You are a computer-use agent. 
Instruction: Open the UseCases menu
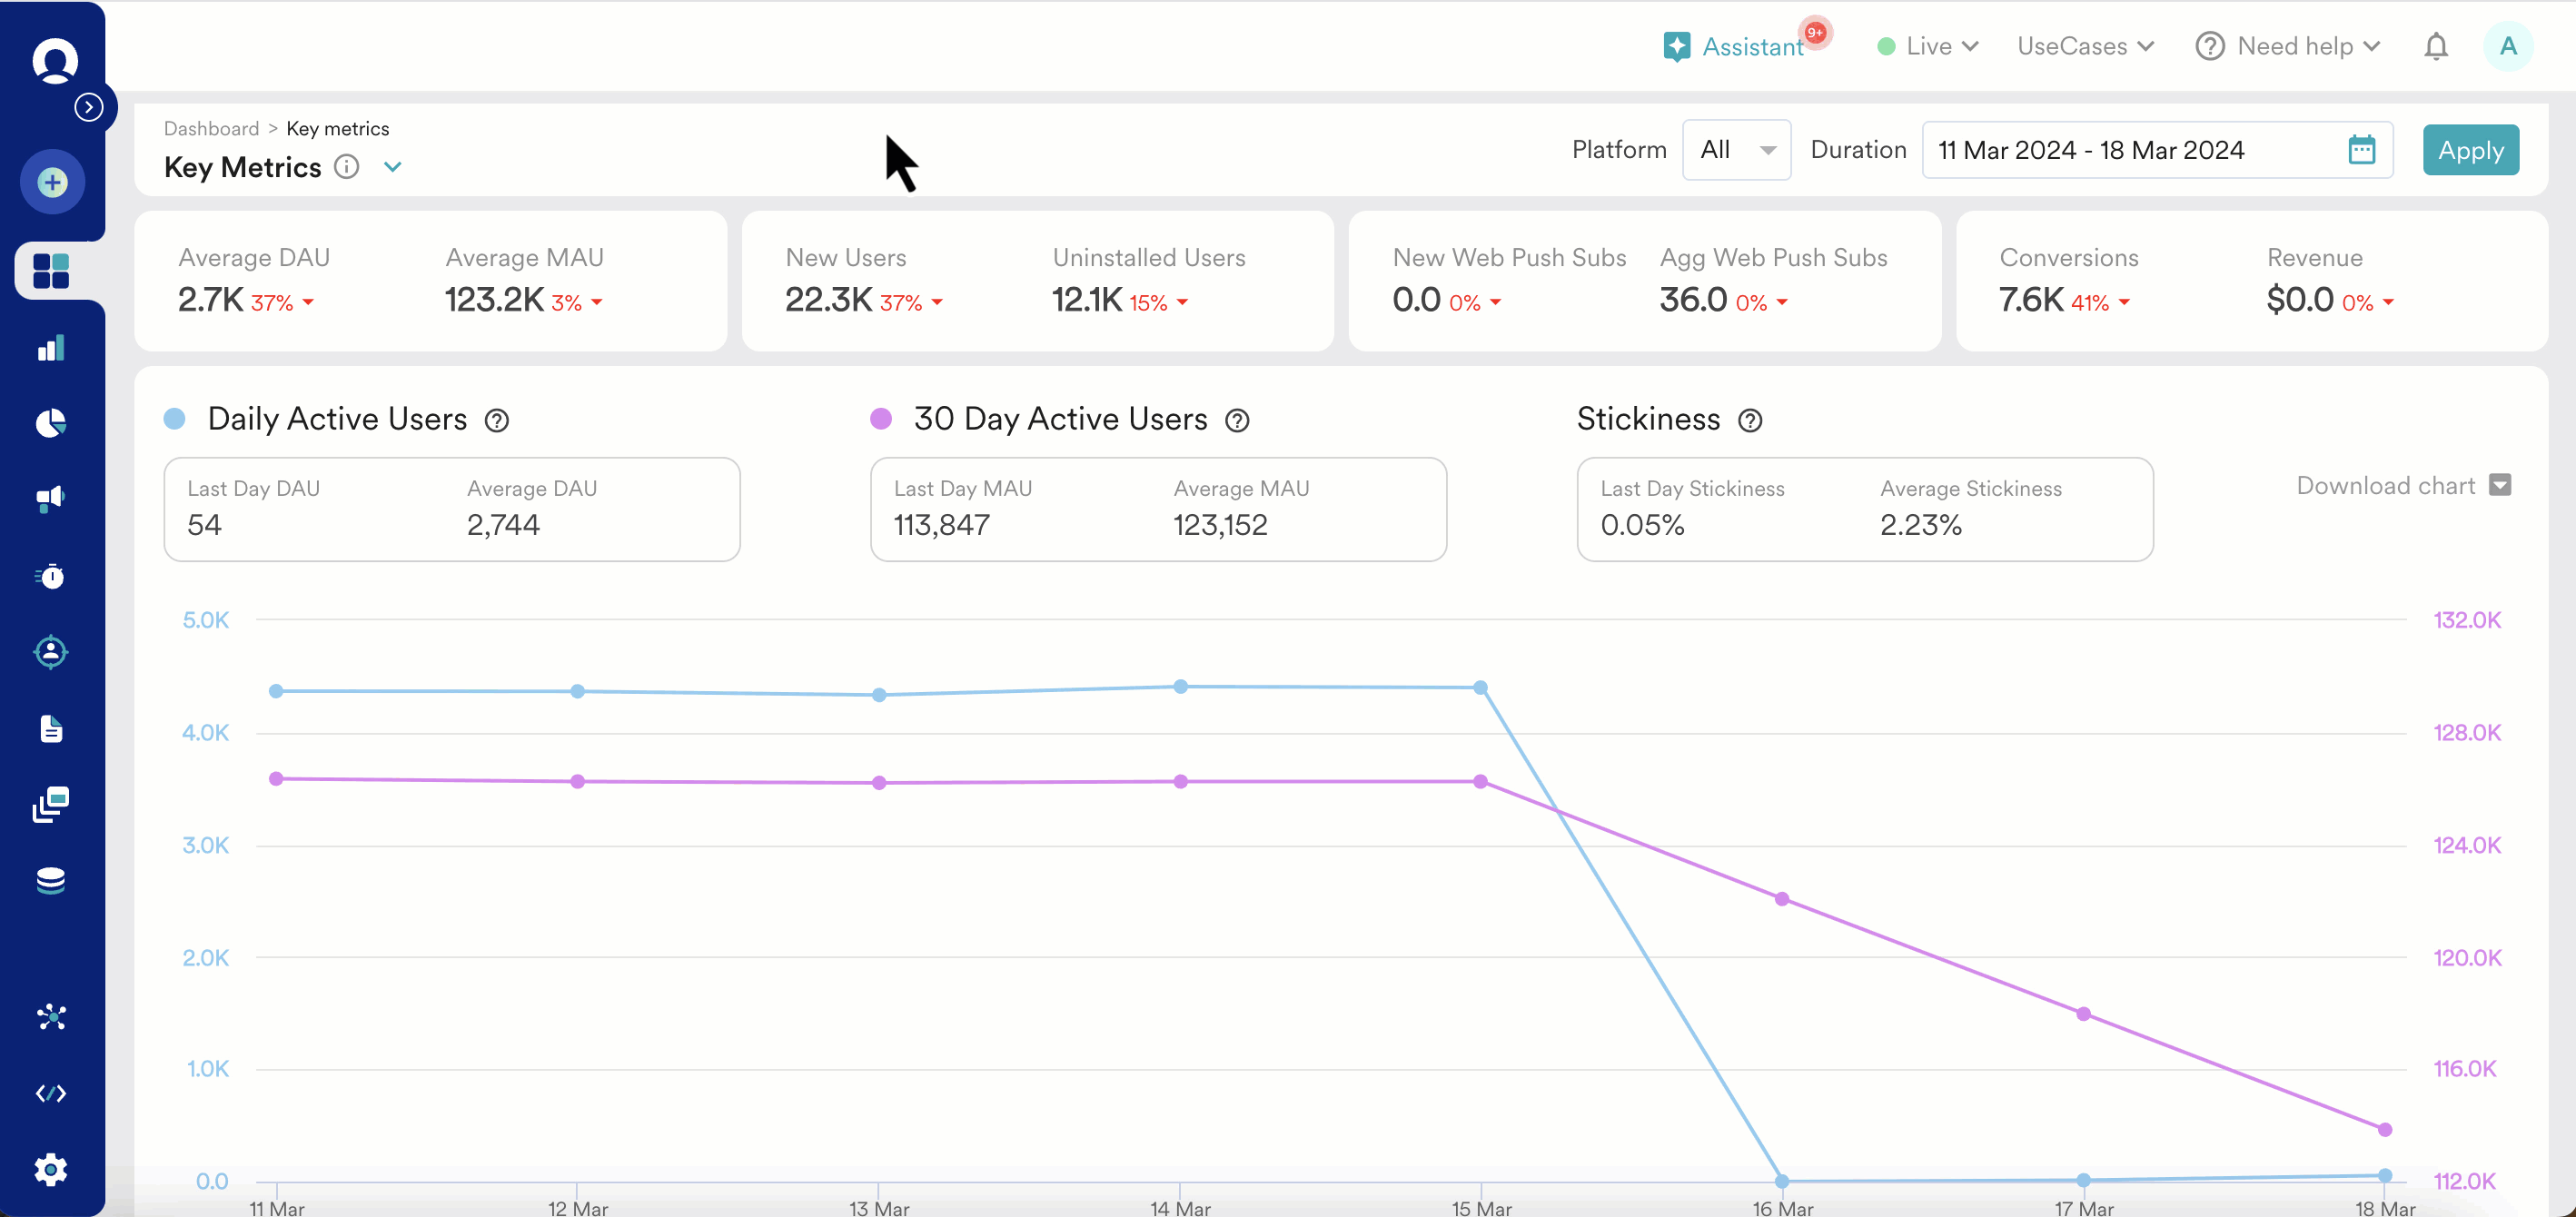coord(2085,46)
